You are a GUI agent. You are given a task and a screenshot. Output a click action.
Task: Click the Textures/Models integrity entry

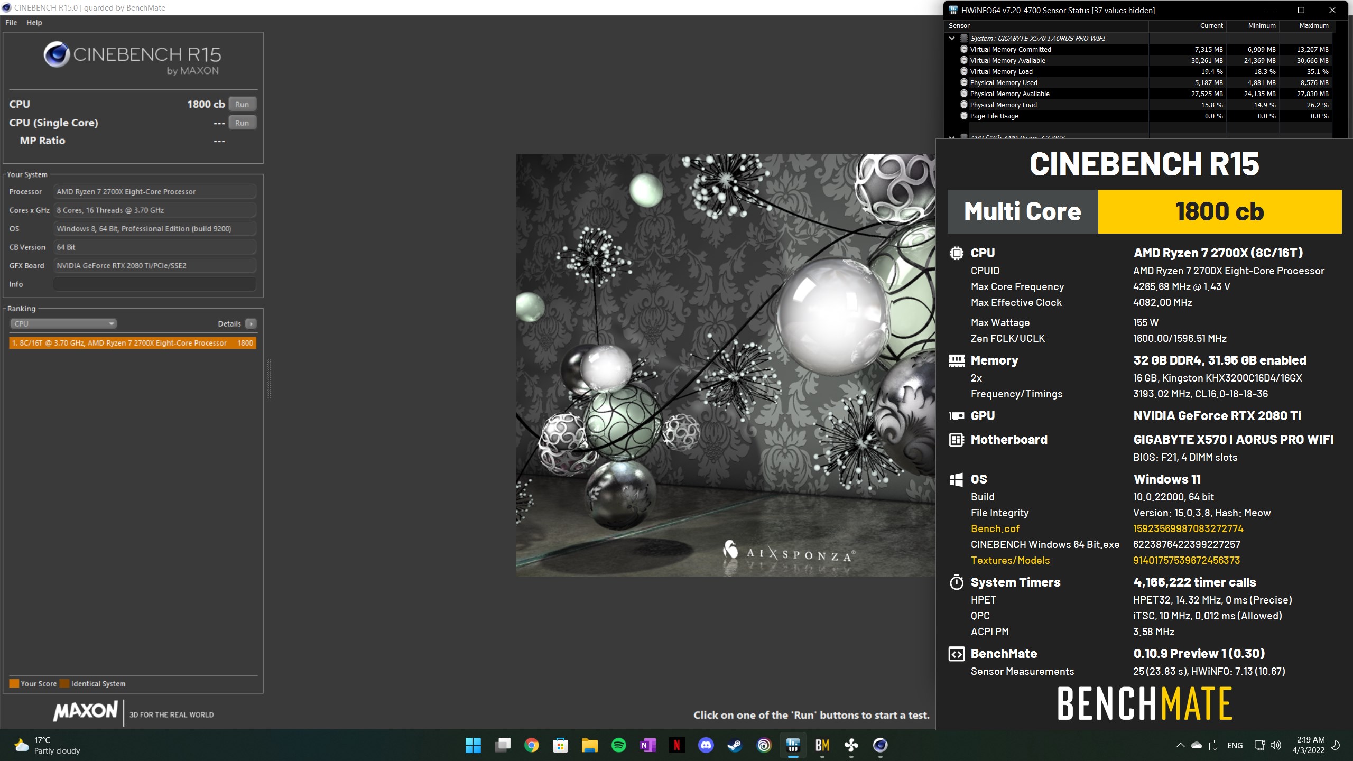click(x=1010, y=560)
